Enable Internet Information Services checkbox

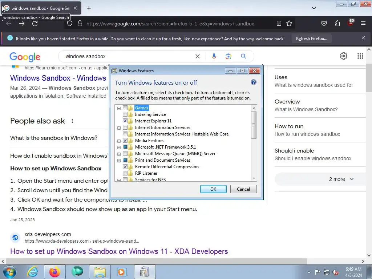(125, 128)
